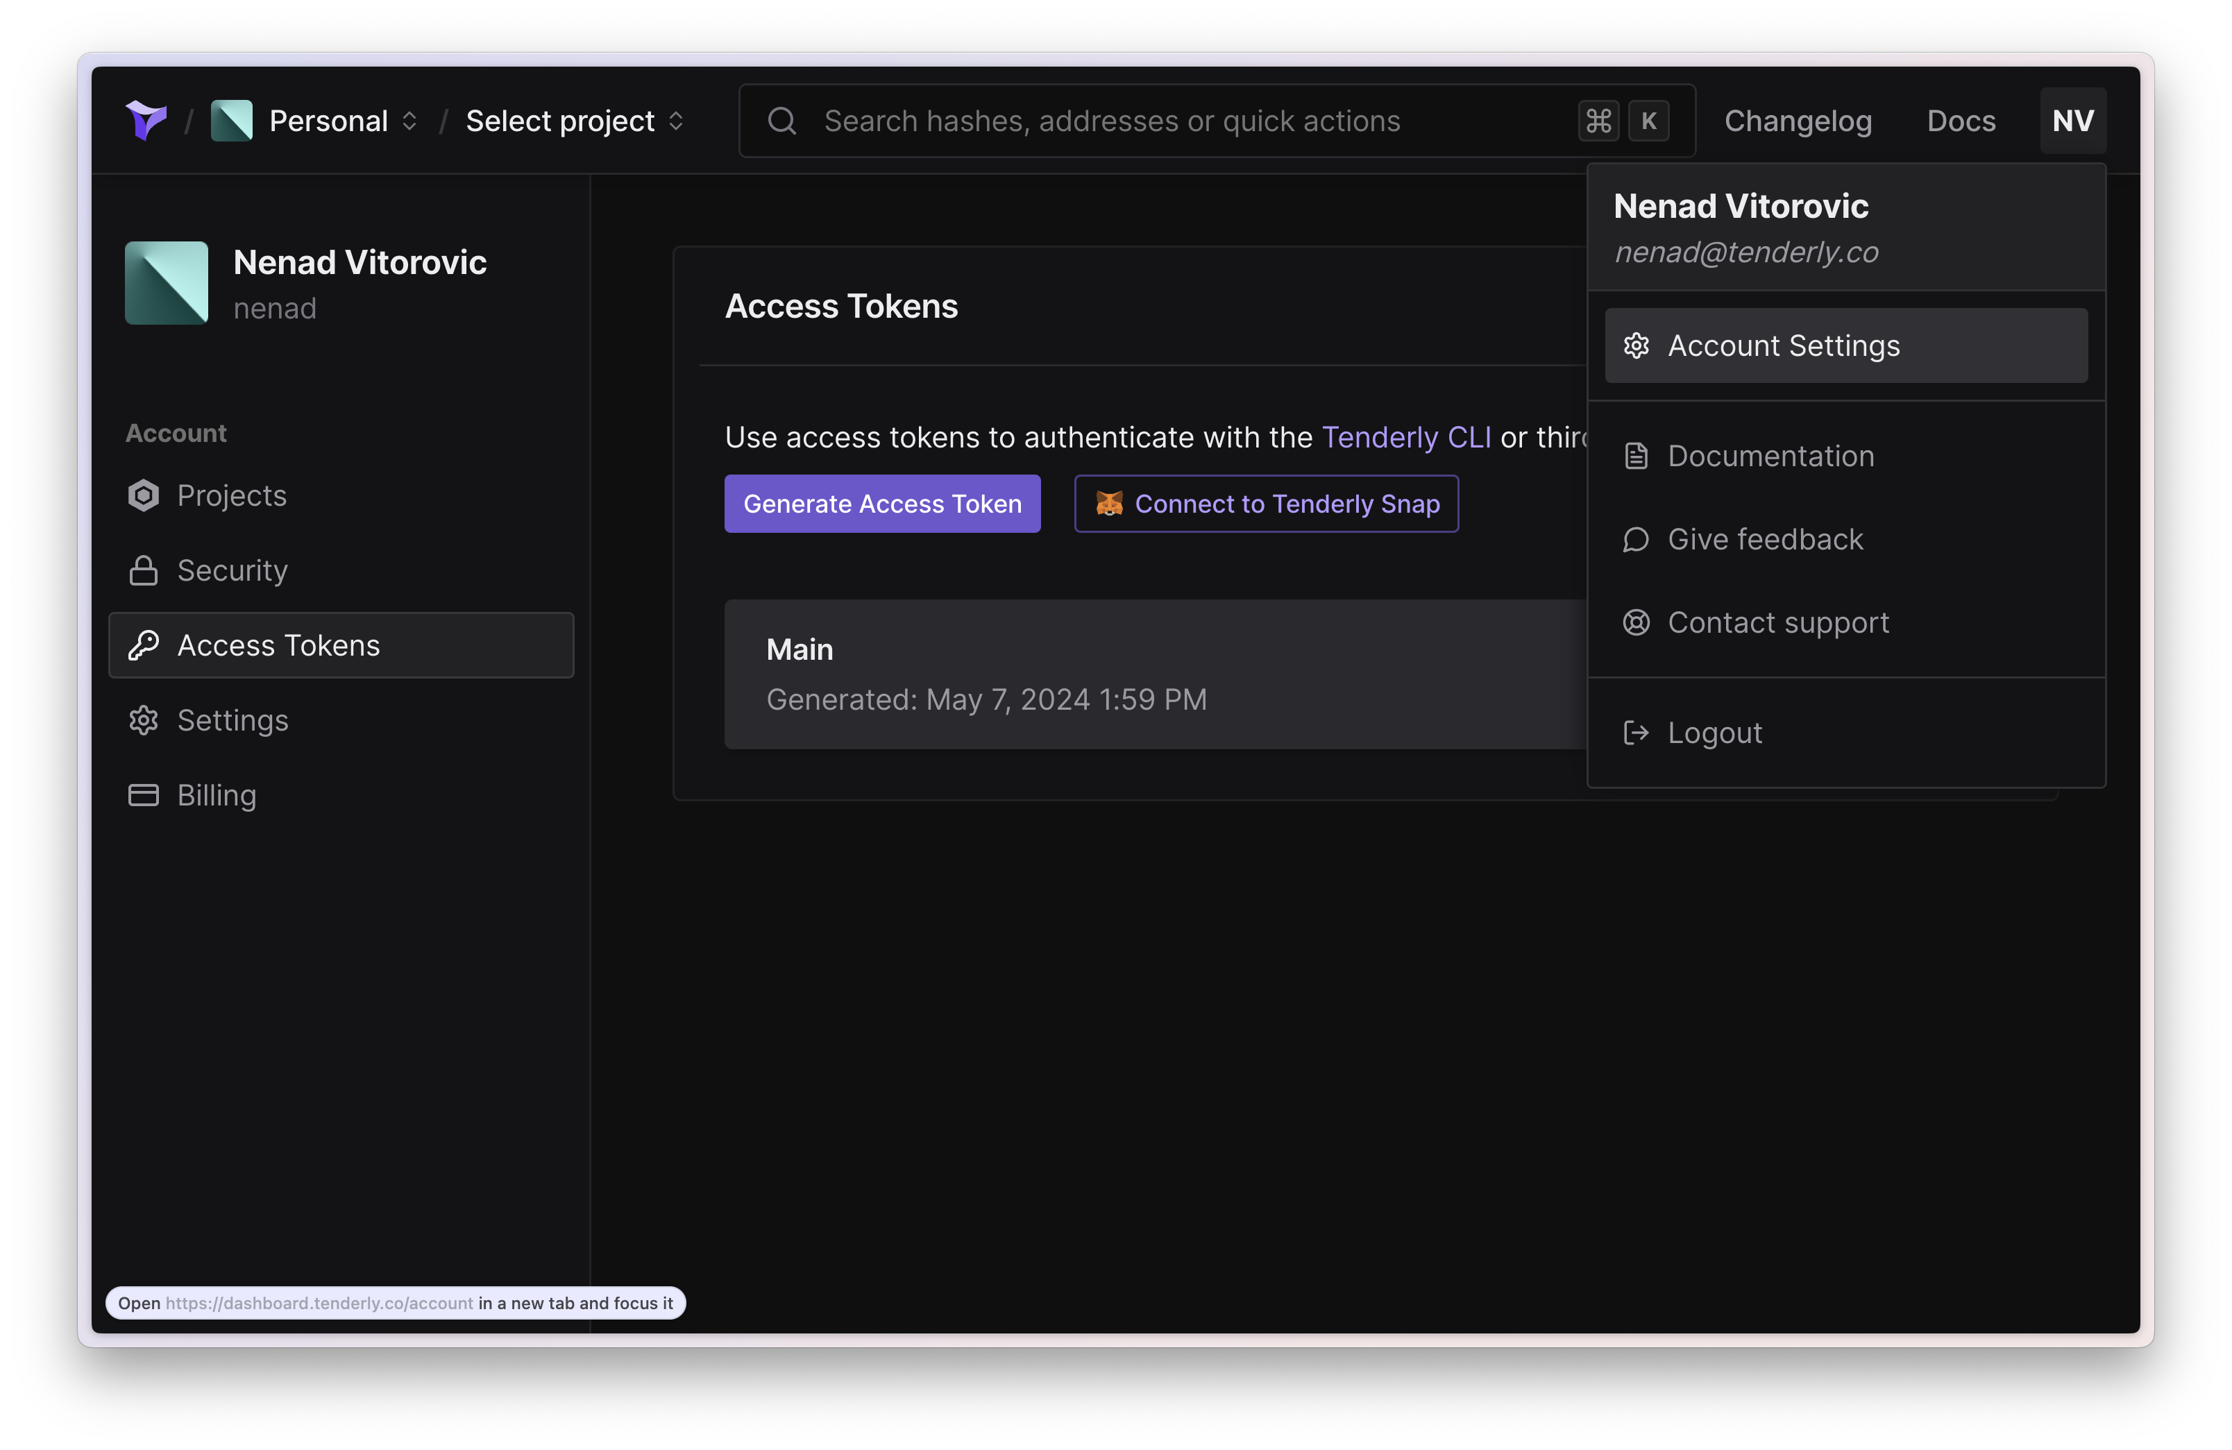Choose Give feedback from user menu
Viewport: 2232px width, 1450px height.
tap(1847, 539)
